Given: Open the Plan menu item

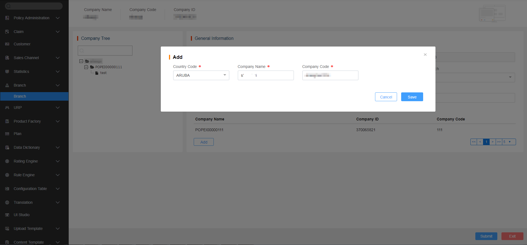Looking at the screenshot, I should point(18,134).
